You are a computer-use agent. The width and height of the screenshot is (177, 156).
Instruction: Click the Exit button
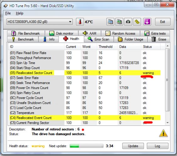(x=163, y=22)
